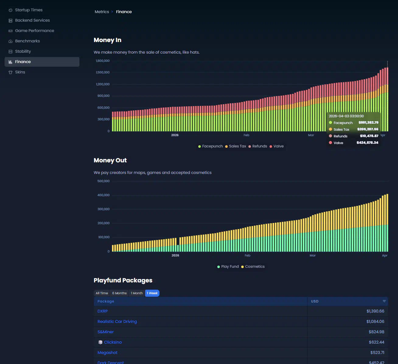The height and width of the screenshot is (364, 398).
Task: Toggle Play Fund series in Money Out legend
Action: coord(228,267)
